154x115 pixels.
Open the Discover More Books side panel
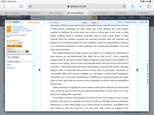148,74
